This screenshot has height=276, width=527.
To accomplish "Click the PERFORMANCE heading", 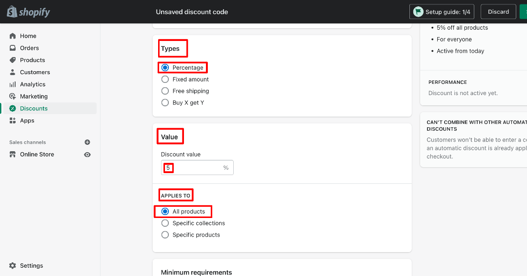I will click(447, 82).
